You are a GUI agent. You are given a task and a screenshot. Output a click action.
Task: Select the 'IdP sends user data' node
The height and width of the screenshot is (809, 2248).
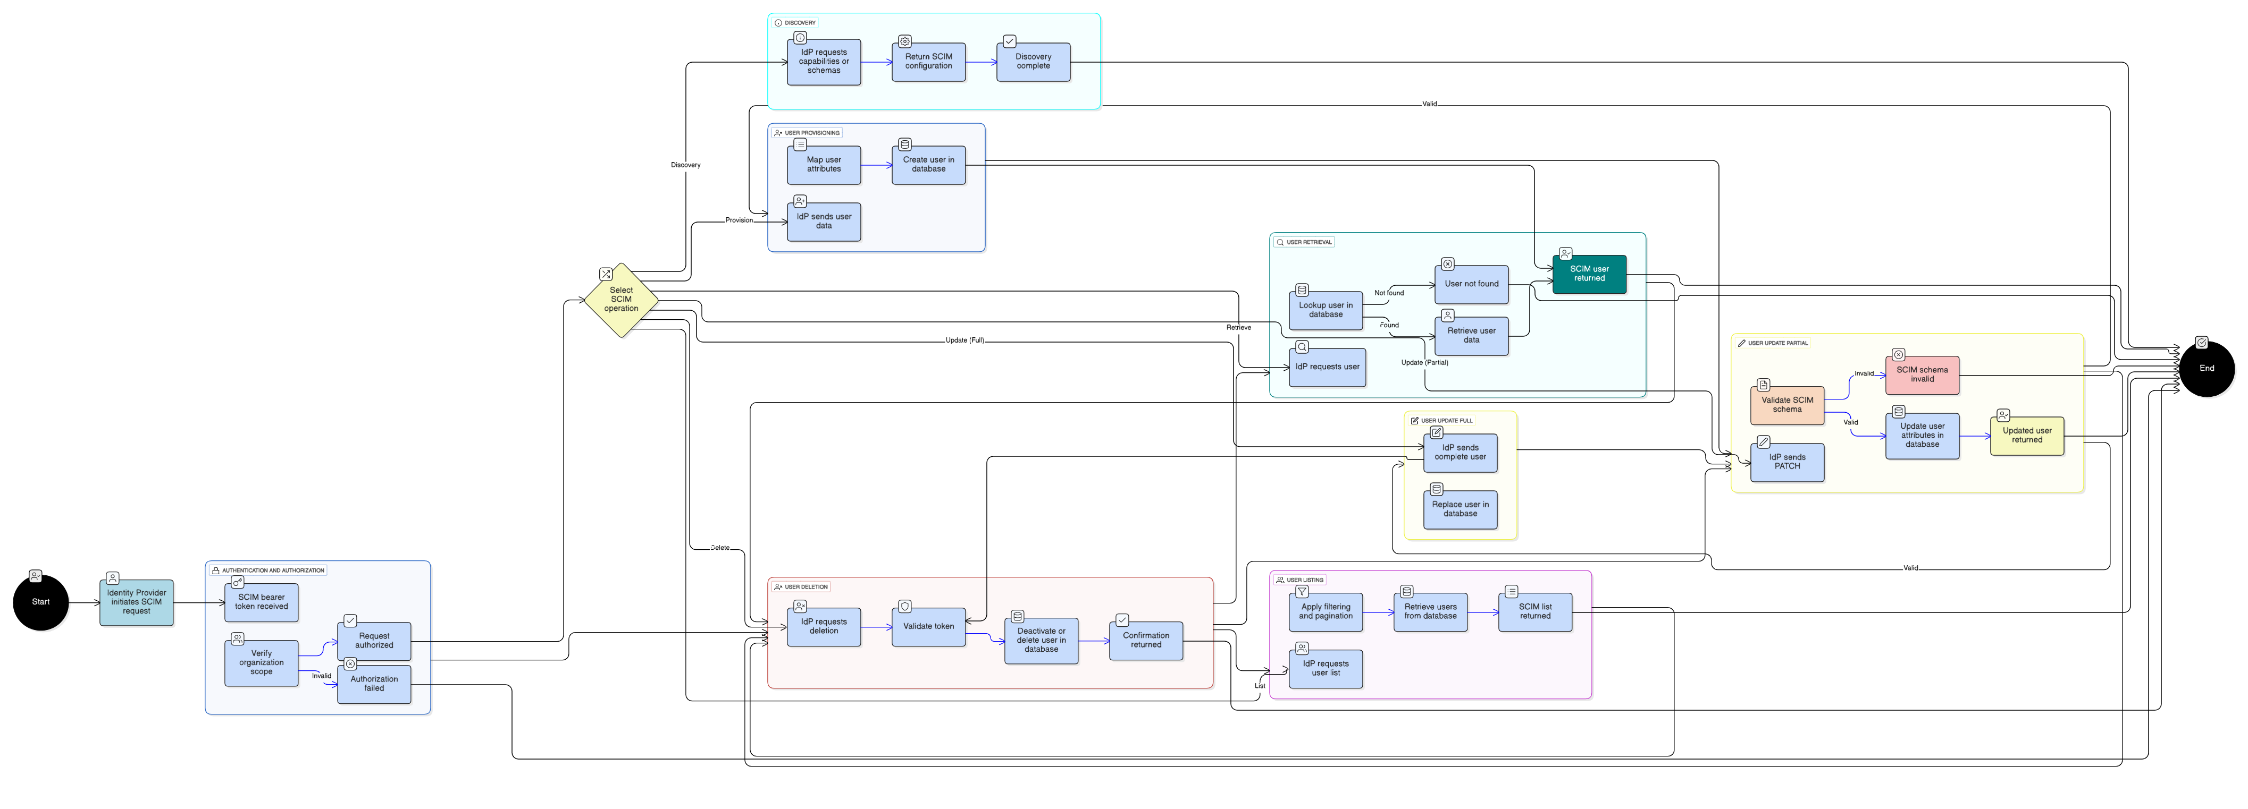pos(824,222)
